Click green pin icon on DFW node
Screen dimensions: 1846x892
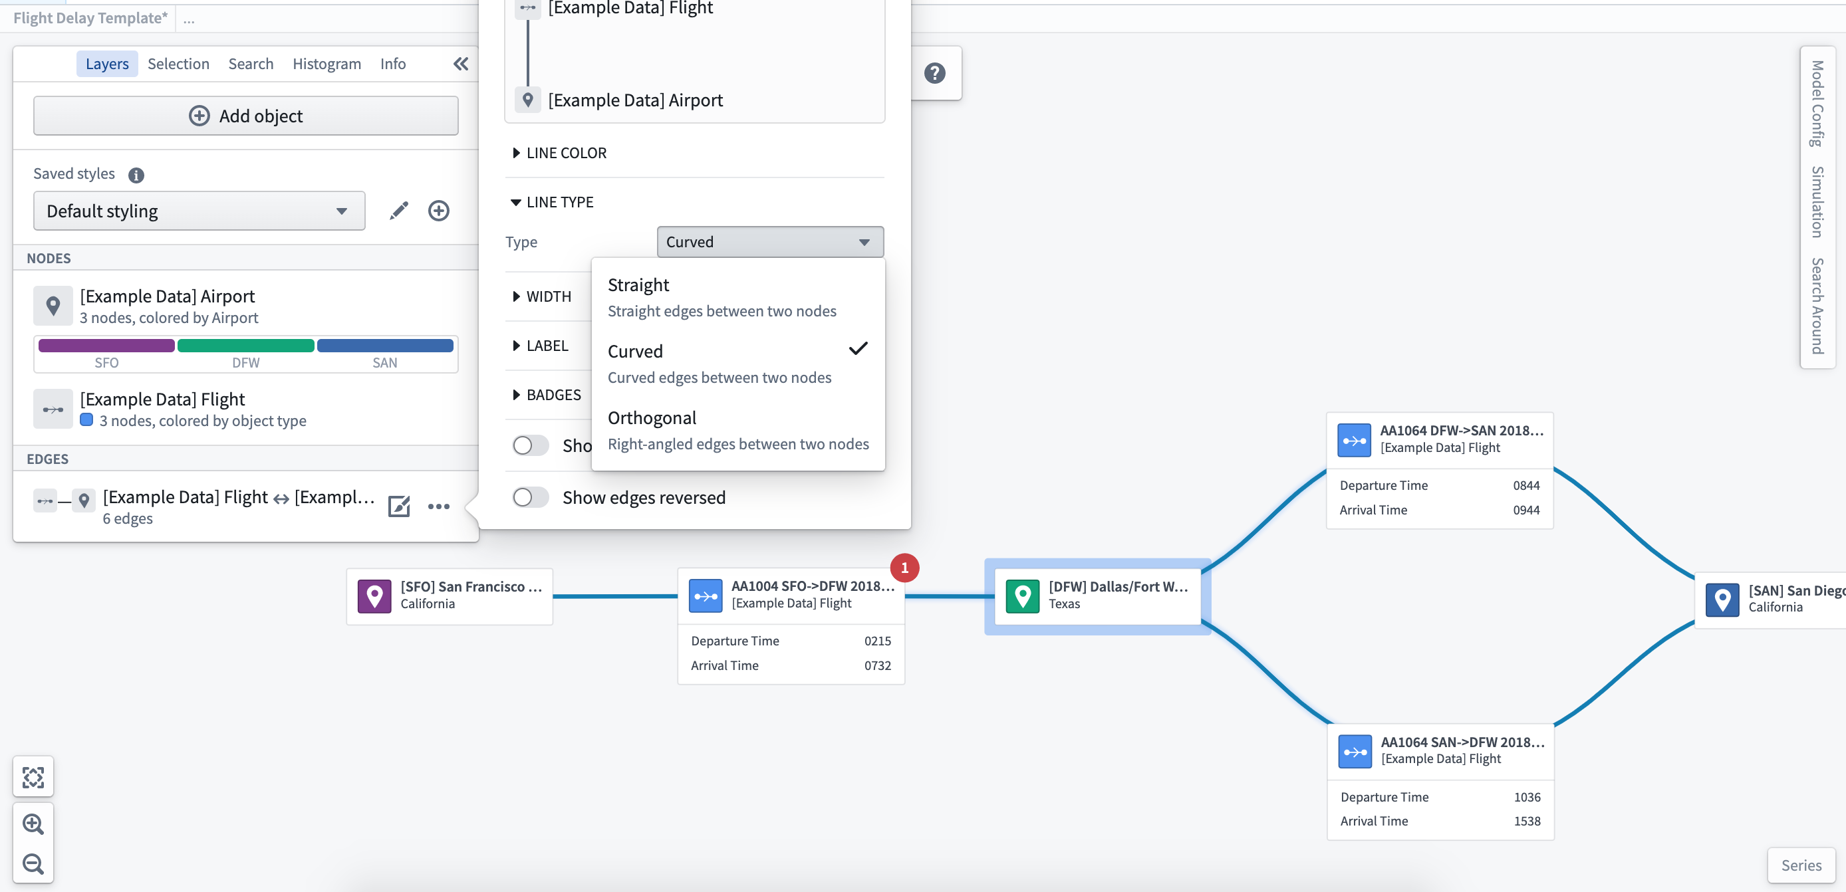(1023, 596)
